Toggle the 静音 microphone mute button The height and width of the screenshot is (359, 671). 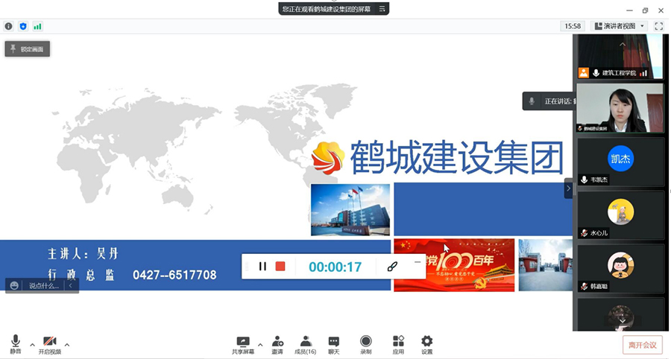tap(16, 344)
